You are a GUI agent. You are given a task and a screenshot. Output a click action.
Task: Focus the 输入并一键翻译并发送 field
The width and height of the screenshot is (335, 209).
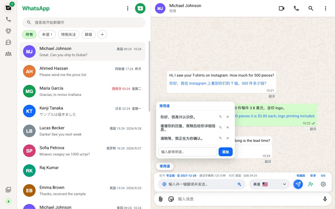(202, 184)
